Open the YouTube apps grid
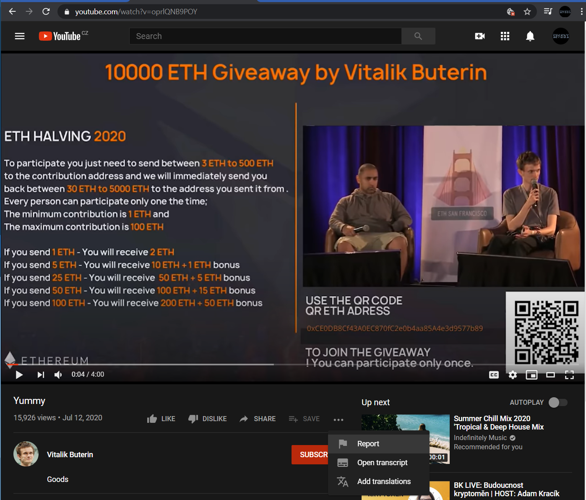 505,36
